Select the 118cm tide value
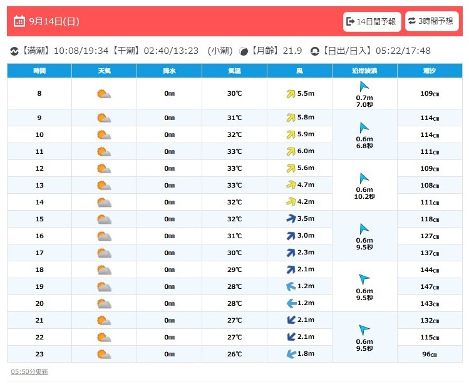Screen dimensions: 469x387 point(430,219)
